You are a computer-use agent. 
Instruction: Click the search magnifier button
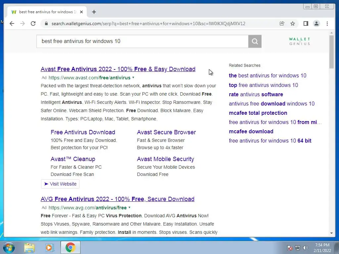255,41
